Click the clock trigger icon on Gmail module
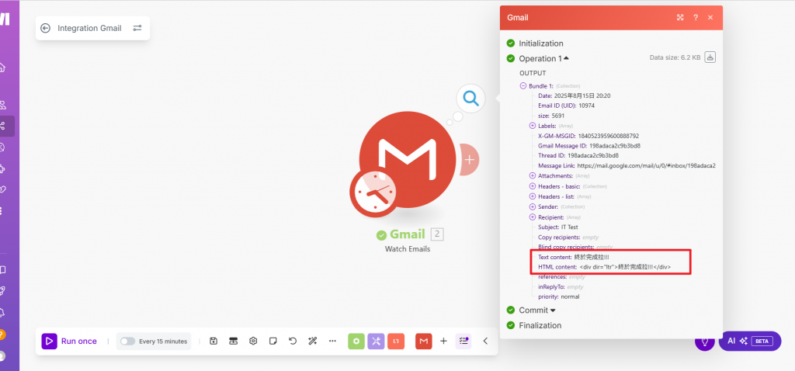This screenshot has height=371, width=795. click(373, 193)
